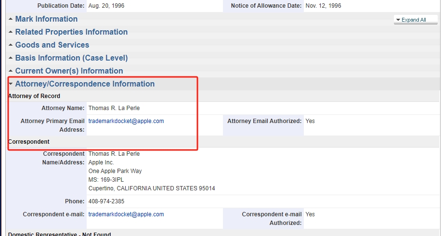Click the attorney name Thomas R. La Perle
Image resolution: width=443 pixels, height=236 pixels.
114,108
